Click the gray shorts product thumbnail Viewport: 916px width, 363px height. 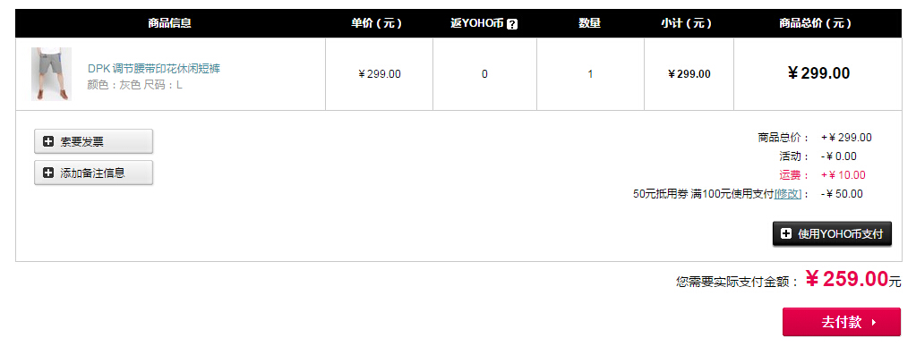tap(51, 74)
